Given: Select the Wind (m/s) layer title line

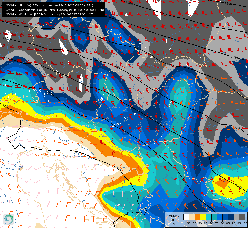Looking at the screenshot, I should [x=49, y=14].
